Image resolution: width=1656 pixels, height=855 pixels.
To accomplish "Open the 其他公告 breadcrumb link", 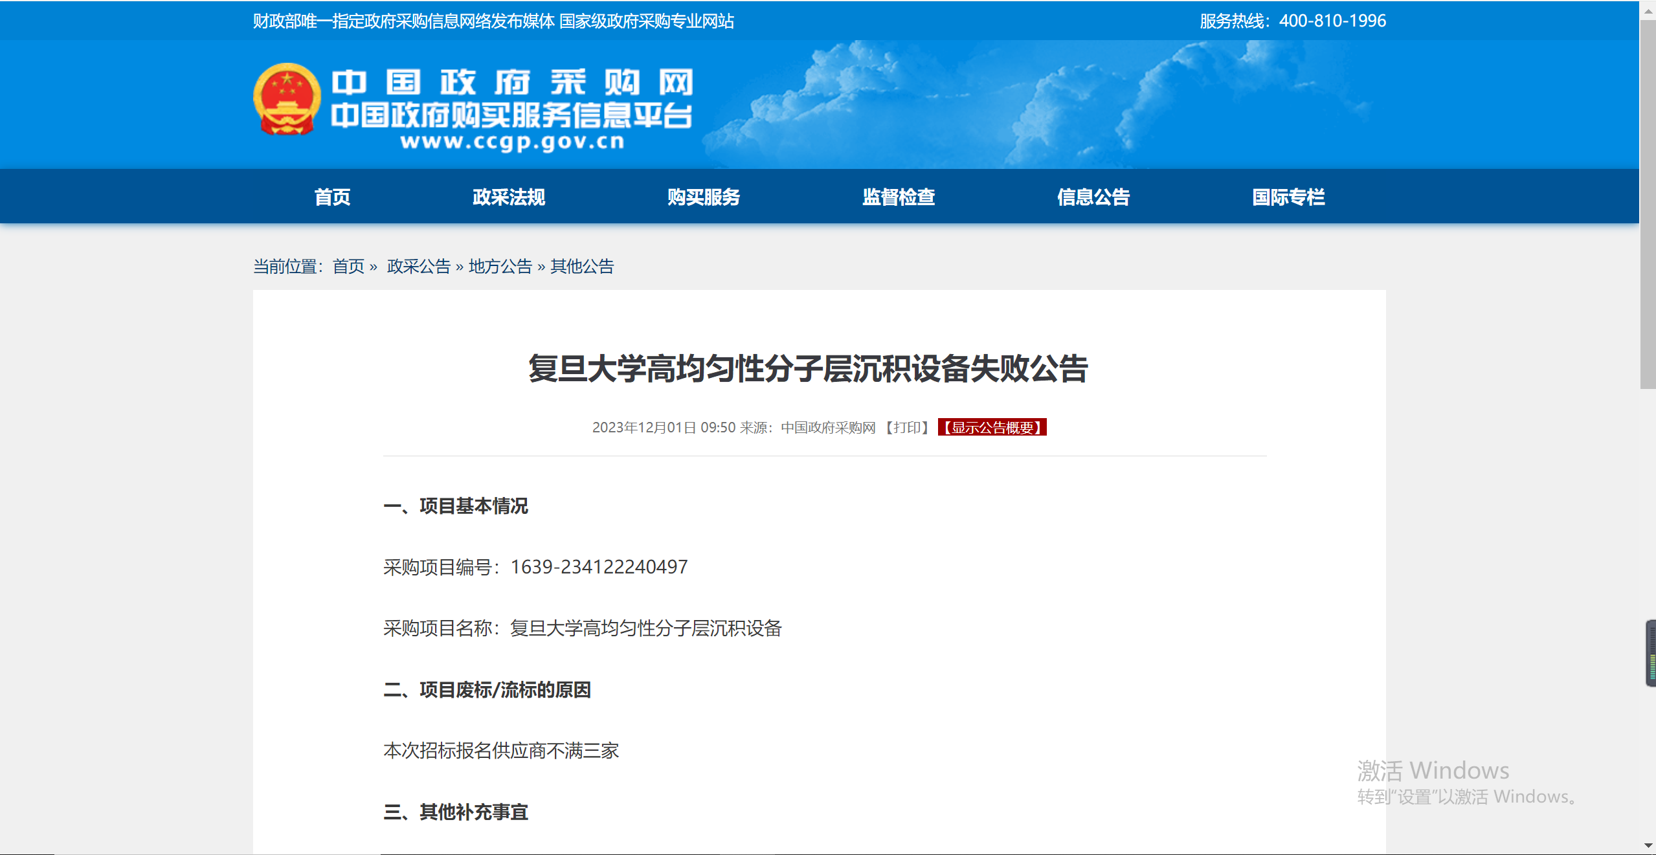I will 581,267.
